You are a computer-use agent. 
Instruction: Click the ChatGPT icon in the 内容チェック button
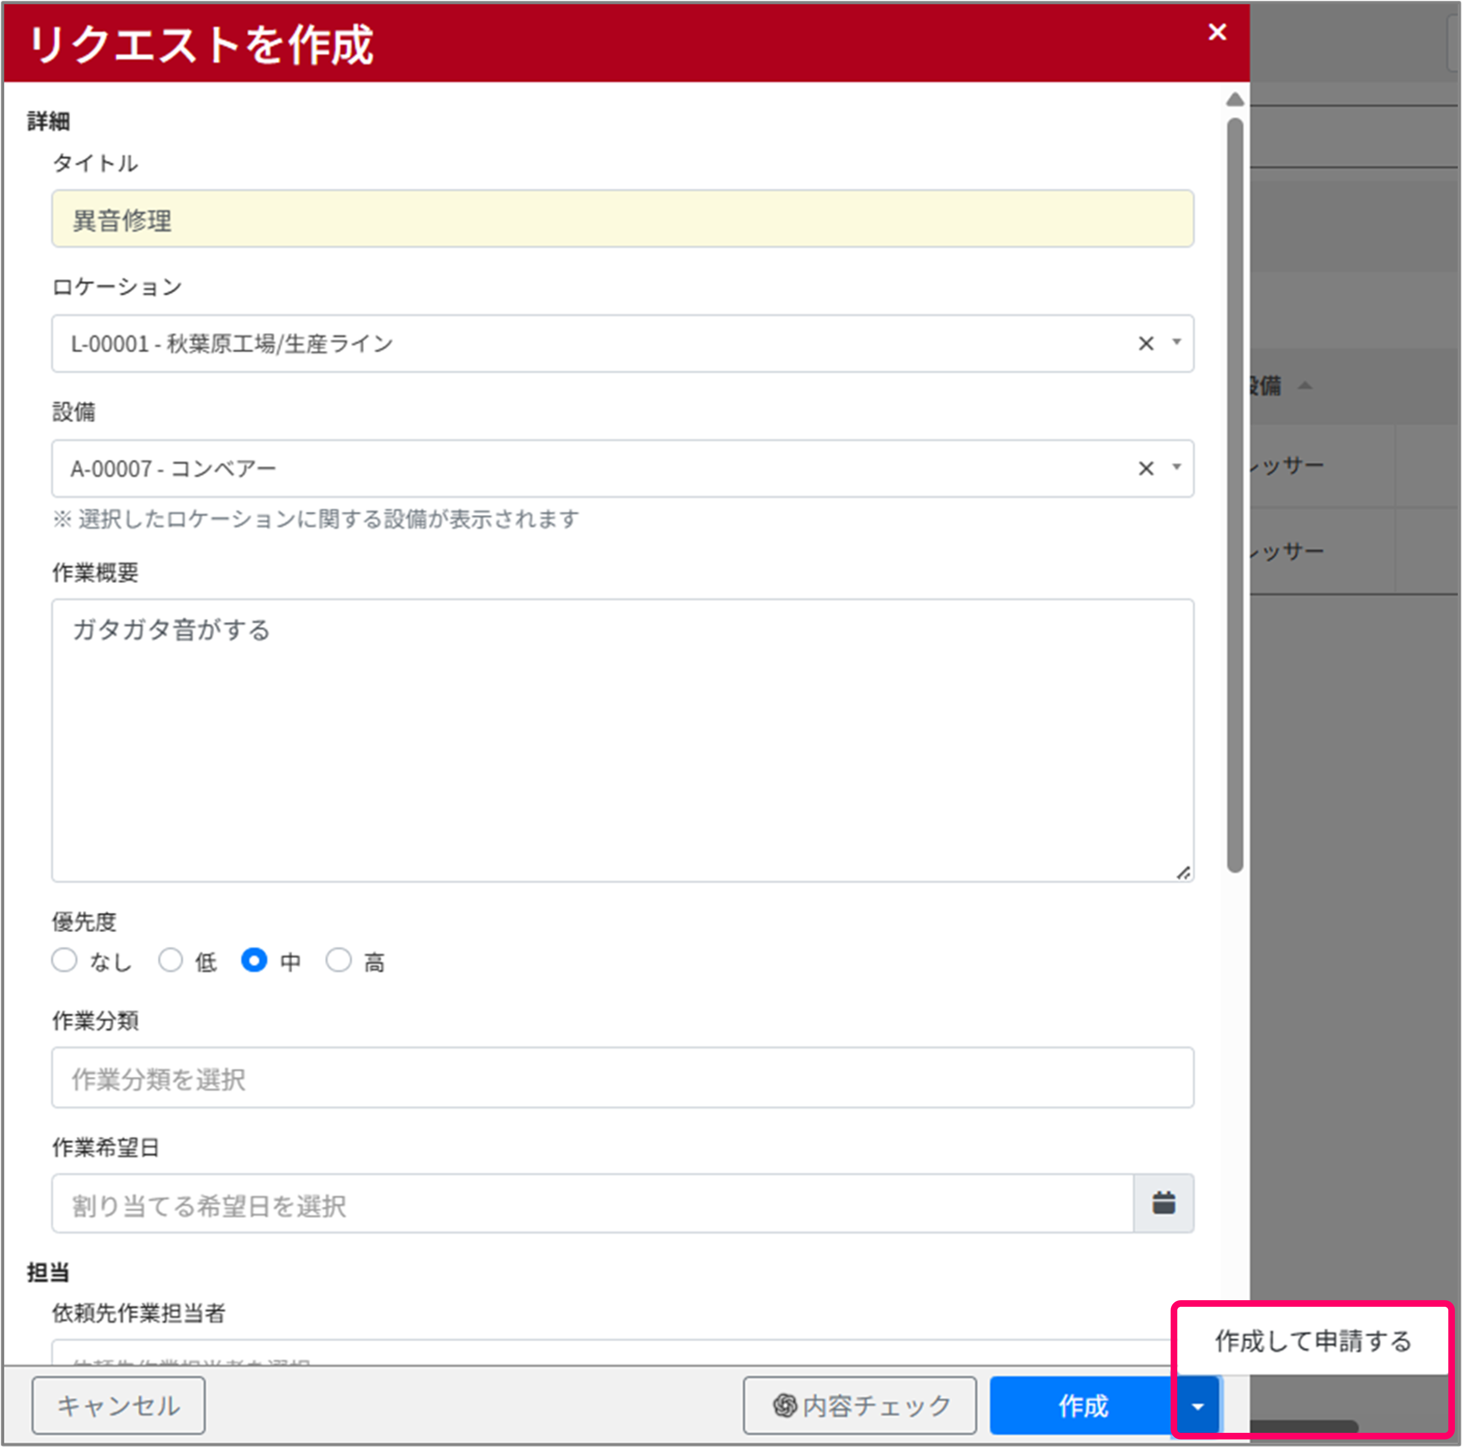click(784, 1405)
